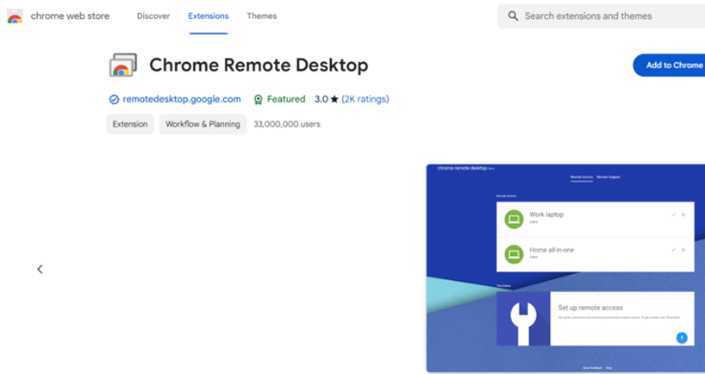Click the 3.0 rating value

click(321, 99)
